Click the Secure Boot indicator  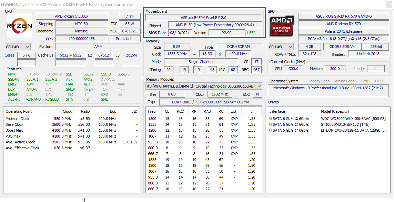point(344,81)
